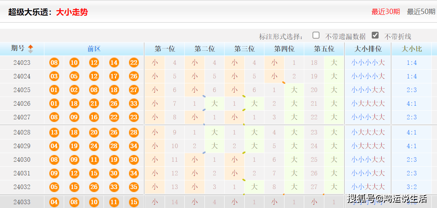Image resolution: width=437 pixels, height=208 pixels.
Task: Click the 大小比 column header
Action: (x=412, y=49)
